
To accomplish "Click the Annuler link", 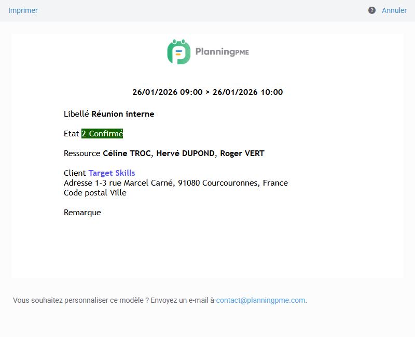I will [x=394, y=10].
